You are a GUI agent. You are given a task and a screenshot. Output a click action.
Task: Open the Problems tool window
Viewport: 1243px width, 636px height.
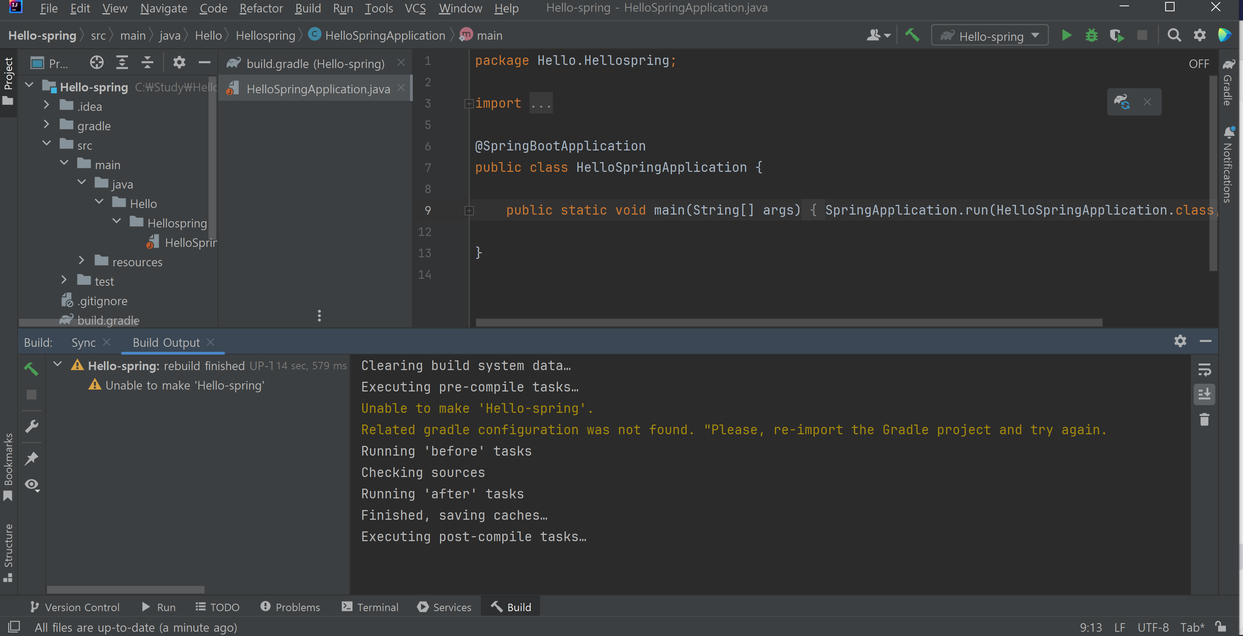click(x=290, y=607)
